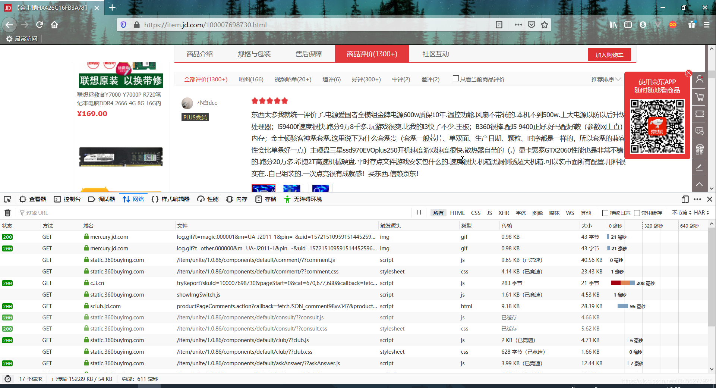
Task: Type in the URL filter field
Action: 212,213
